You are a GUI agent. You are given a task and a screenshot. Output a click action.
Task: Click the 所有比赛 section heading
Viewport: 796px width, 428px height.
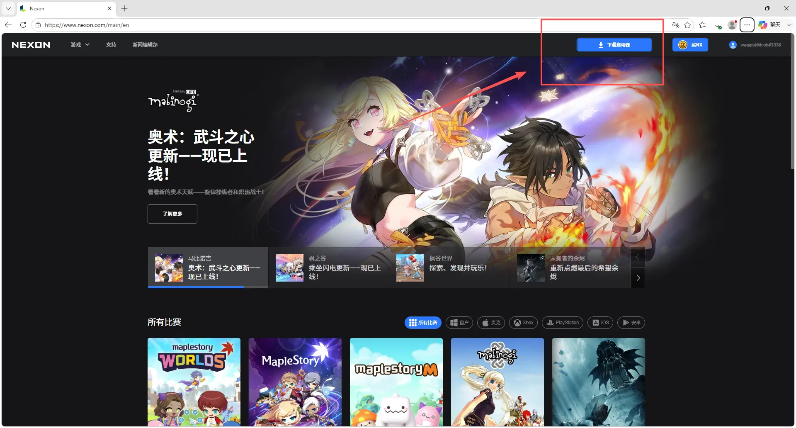click(164, 322)
